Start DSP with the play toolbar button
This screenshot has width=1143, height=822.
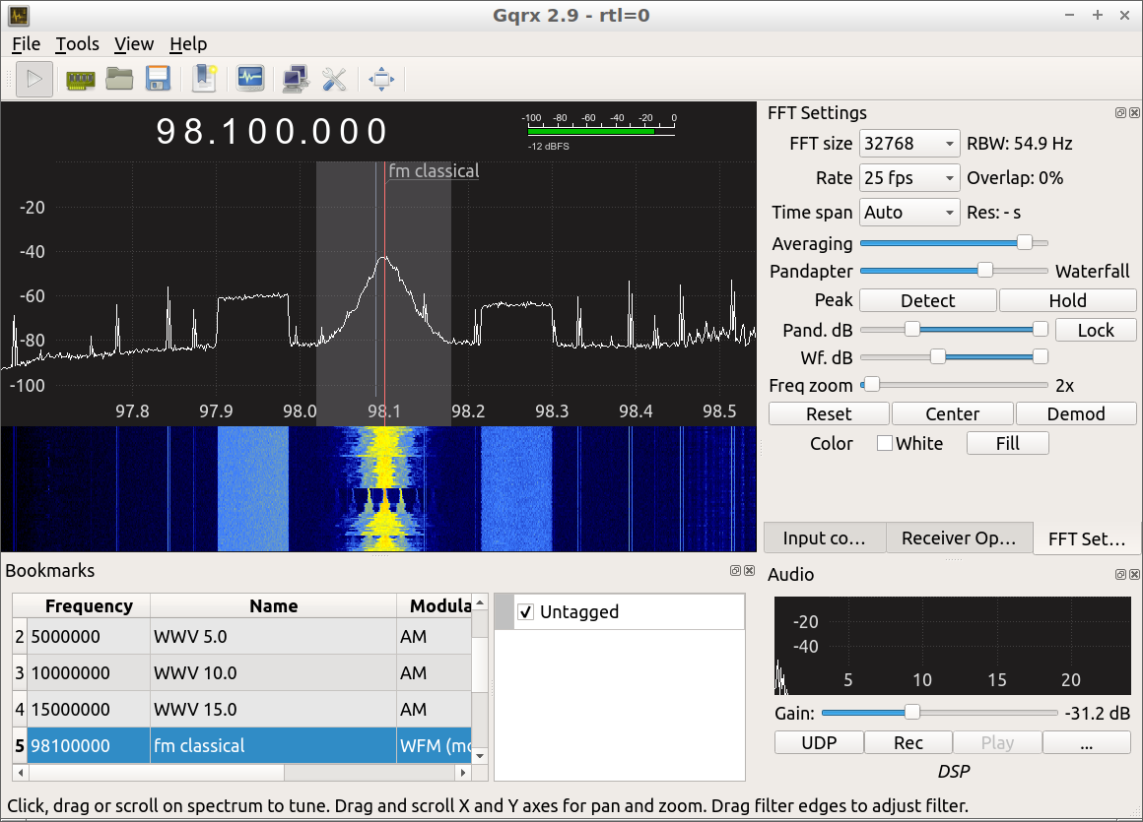pyautogui.click(x=34, y=79)
